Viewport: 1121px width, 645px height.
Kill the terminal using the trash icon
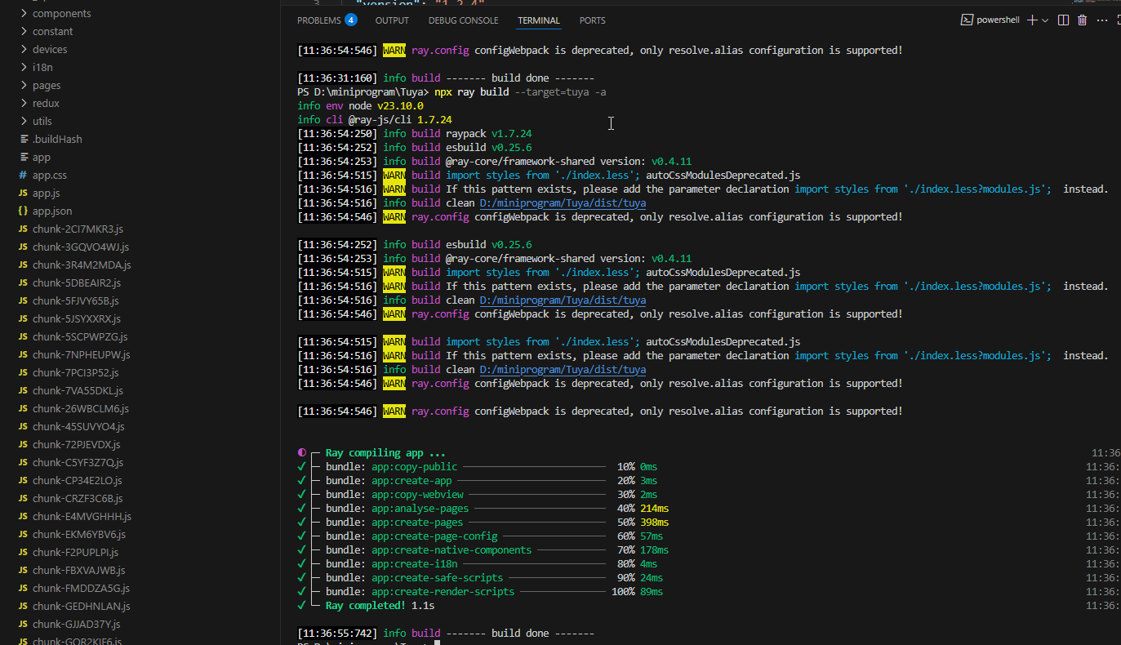point(1083,20)
